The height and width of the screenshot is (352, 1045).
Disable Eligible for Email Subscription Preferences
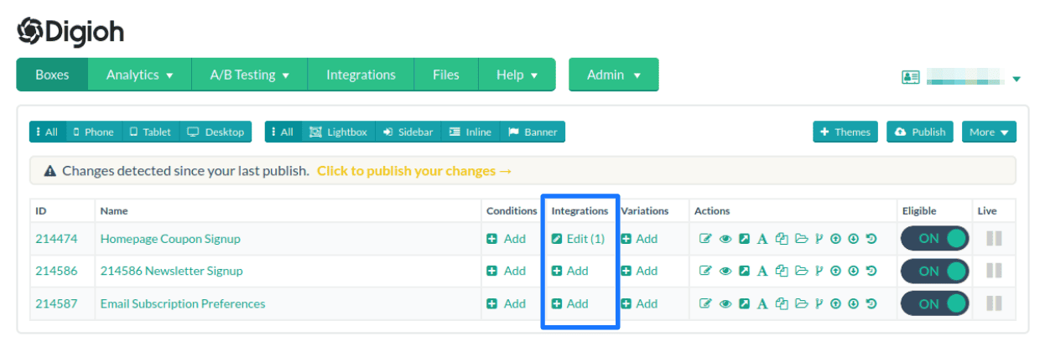(x=934, y=304)
